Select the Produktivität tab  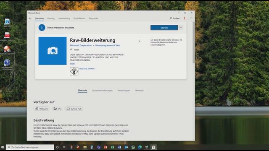79,18
